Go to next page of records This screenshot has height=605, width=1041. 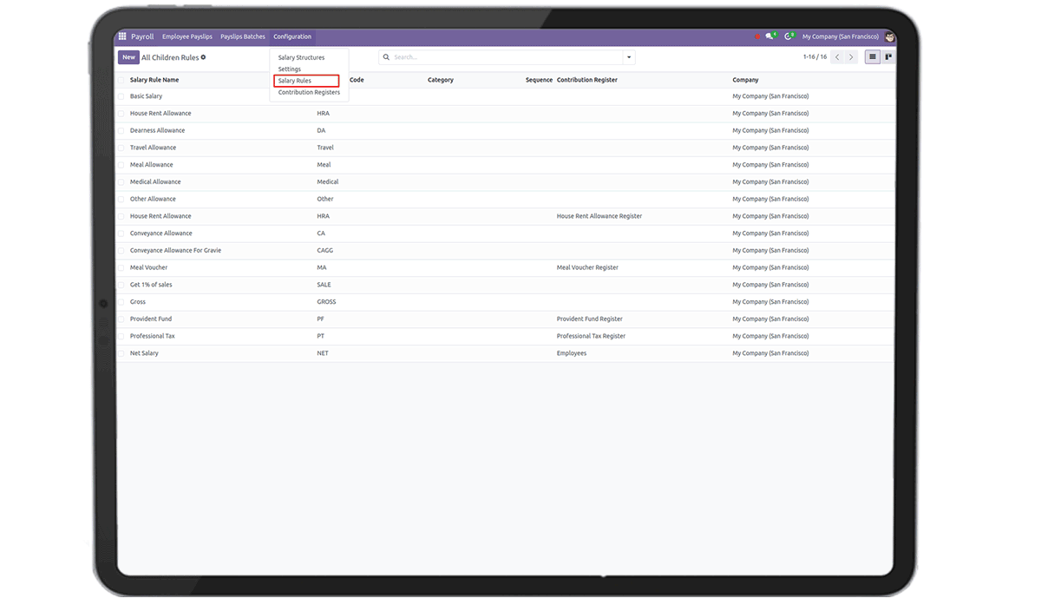pyautogui.click(x=851, y=57)
